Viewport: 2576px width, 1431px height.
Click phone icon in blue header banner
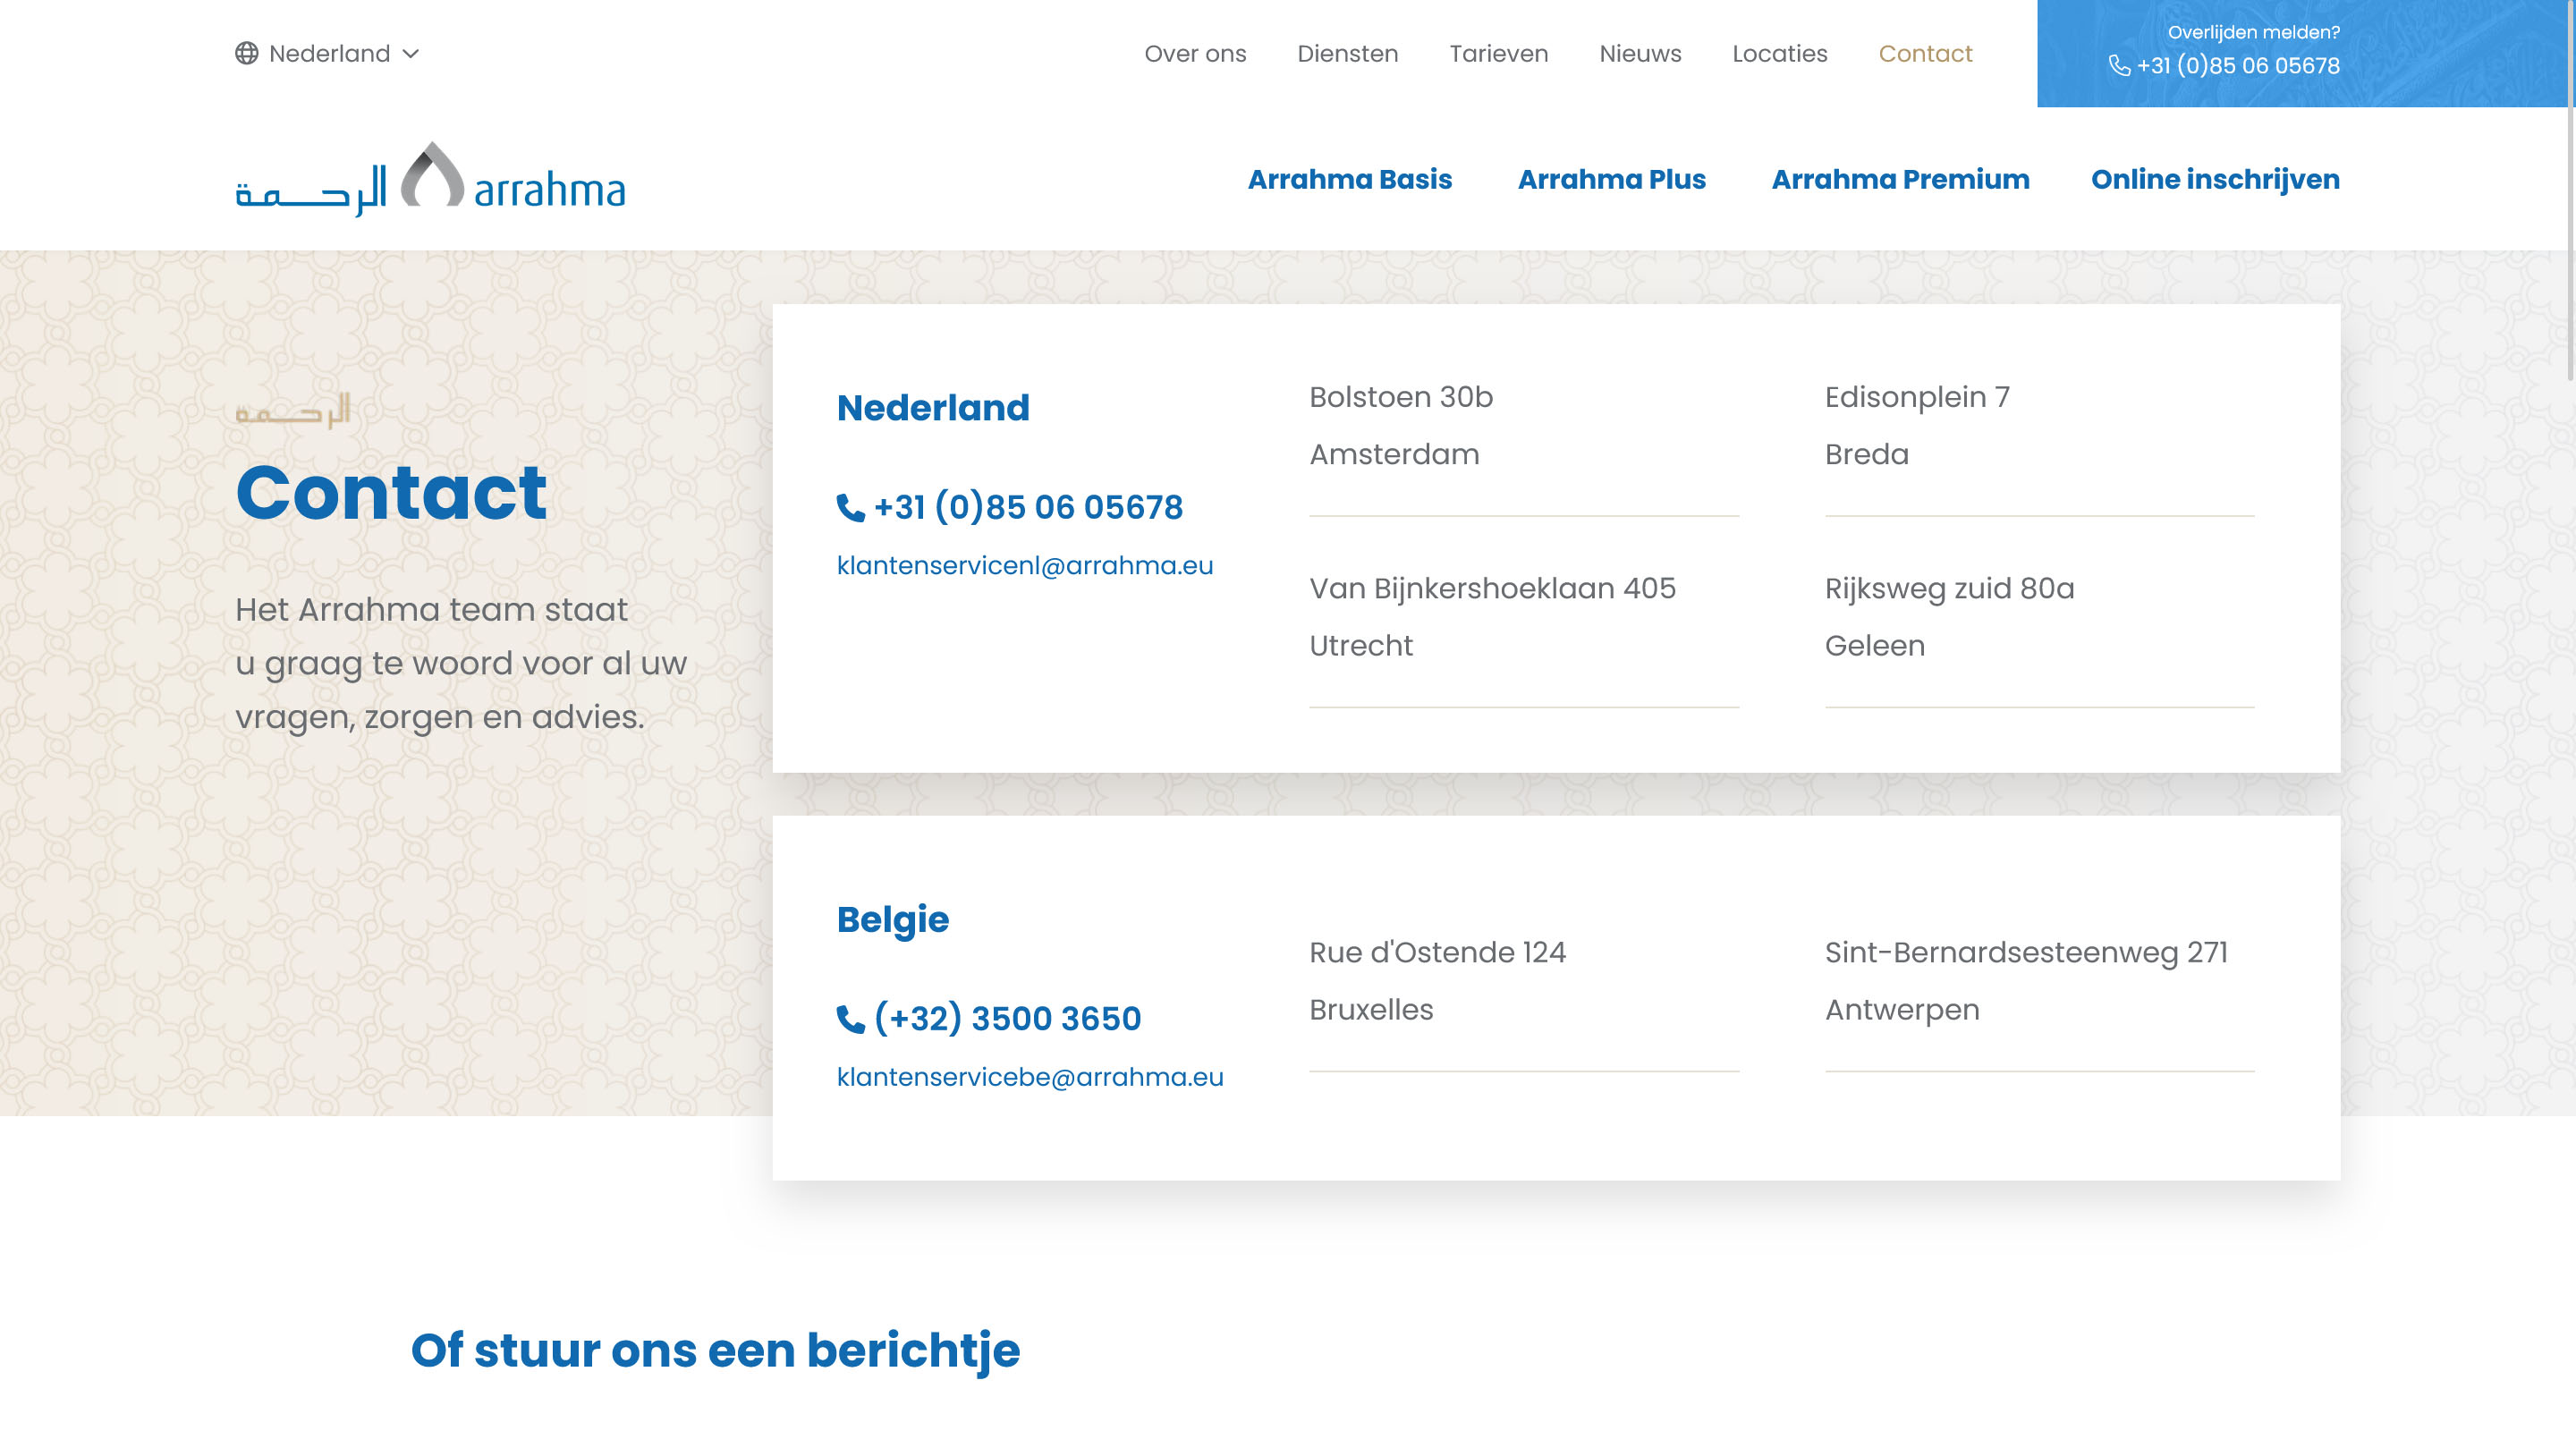[x=2118, y=66]
